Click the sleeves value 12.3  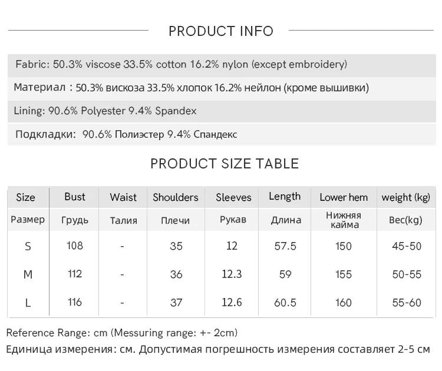[x=232, y=274]
